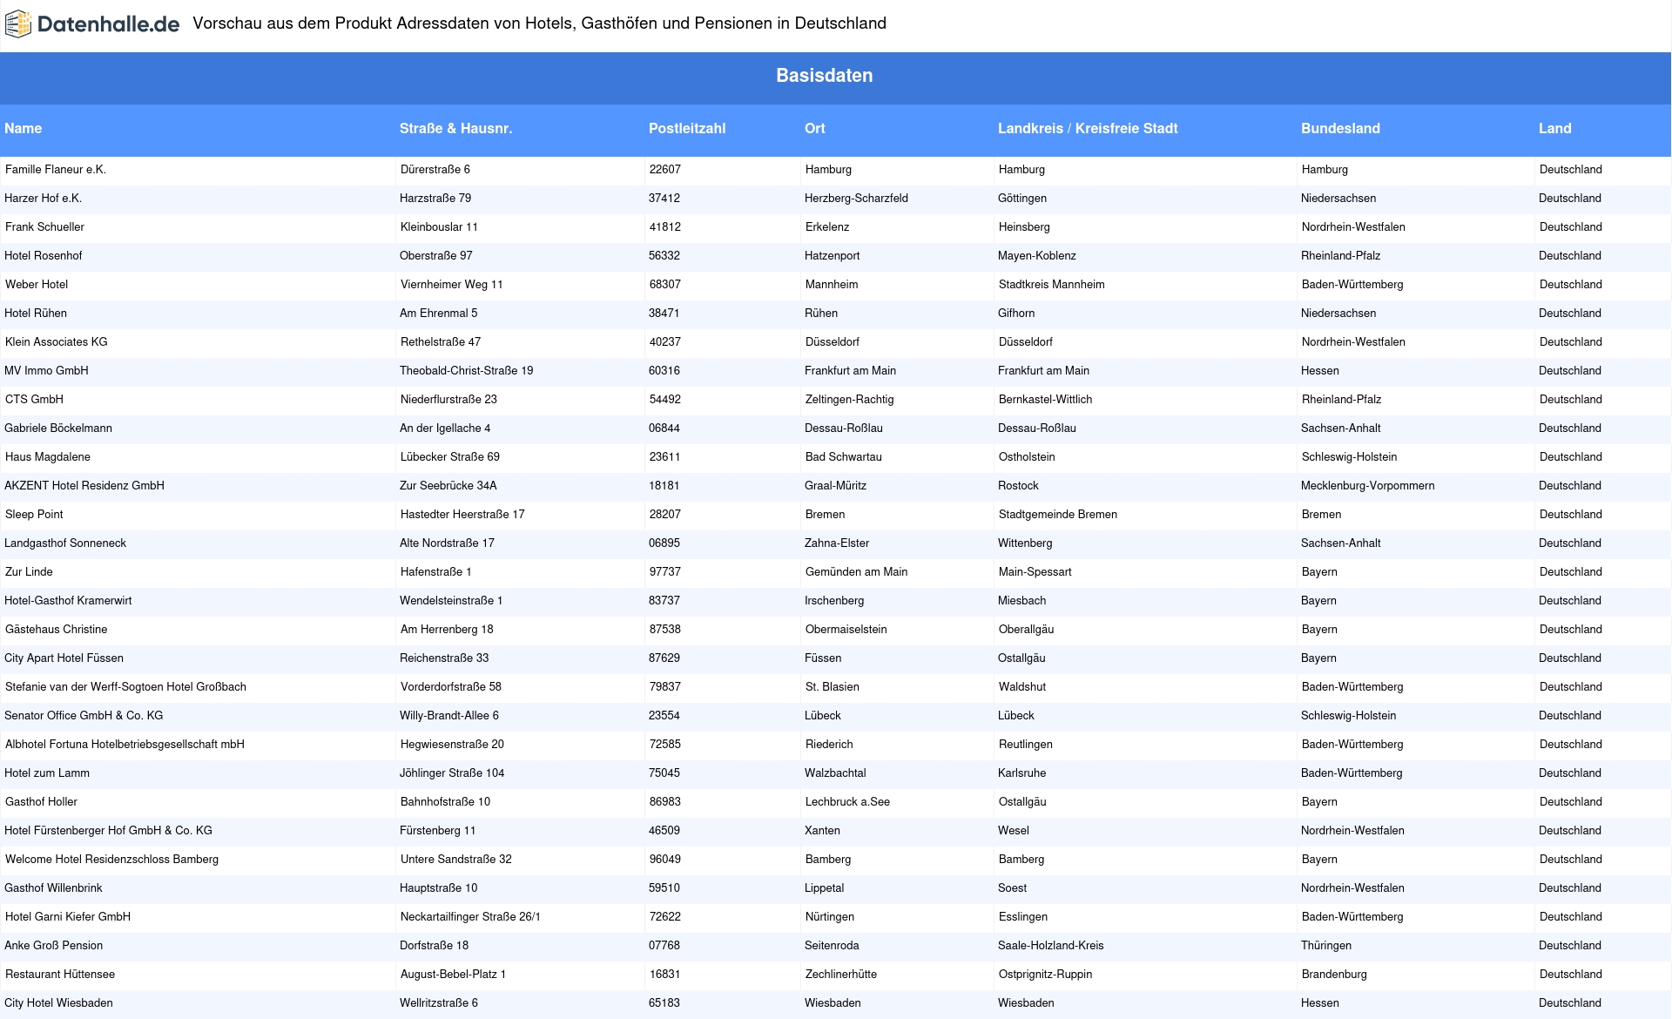Select the Name column header

click(23, 129)
